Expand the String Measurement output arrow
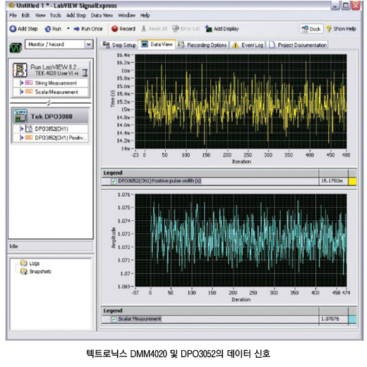 point(22,83)
